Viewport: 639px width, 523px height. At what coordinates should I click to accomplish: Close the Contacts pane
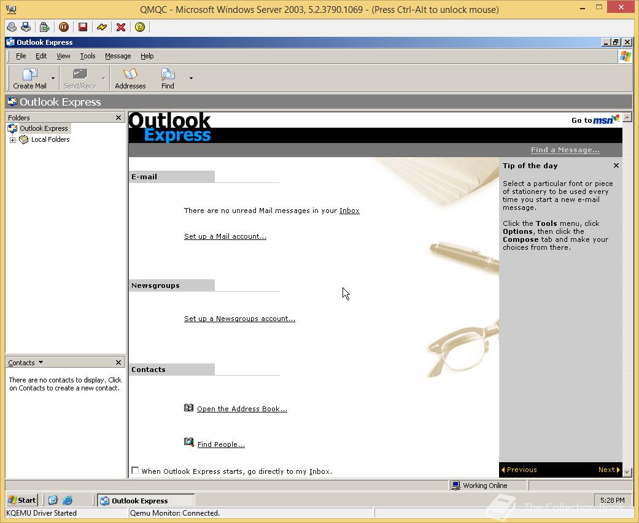coord(118,362)
